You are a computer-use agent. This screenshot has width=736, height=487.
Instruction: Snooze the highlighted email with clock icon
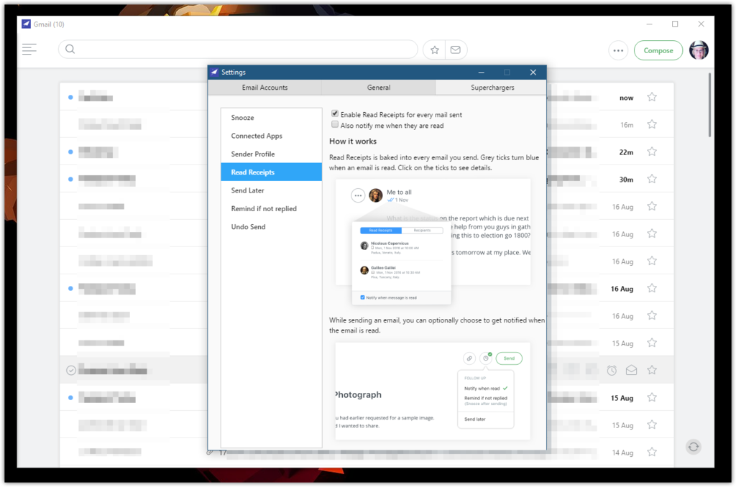(x=612, y=370)
